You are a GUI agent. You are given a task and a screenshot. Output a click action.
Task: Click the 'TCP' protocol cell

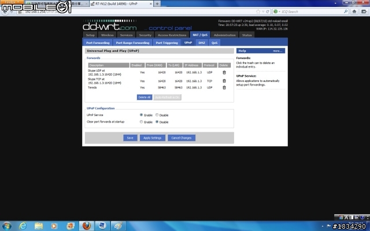coord(209,81)
